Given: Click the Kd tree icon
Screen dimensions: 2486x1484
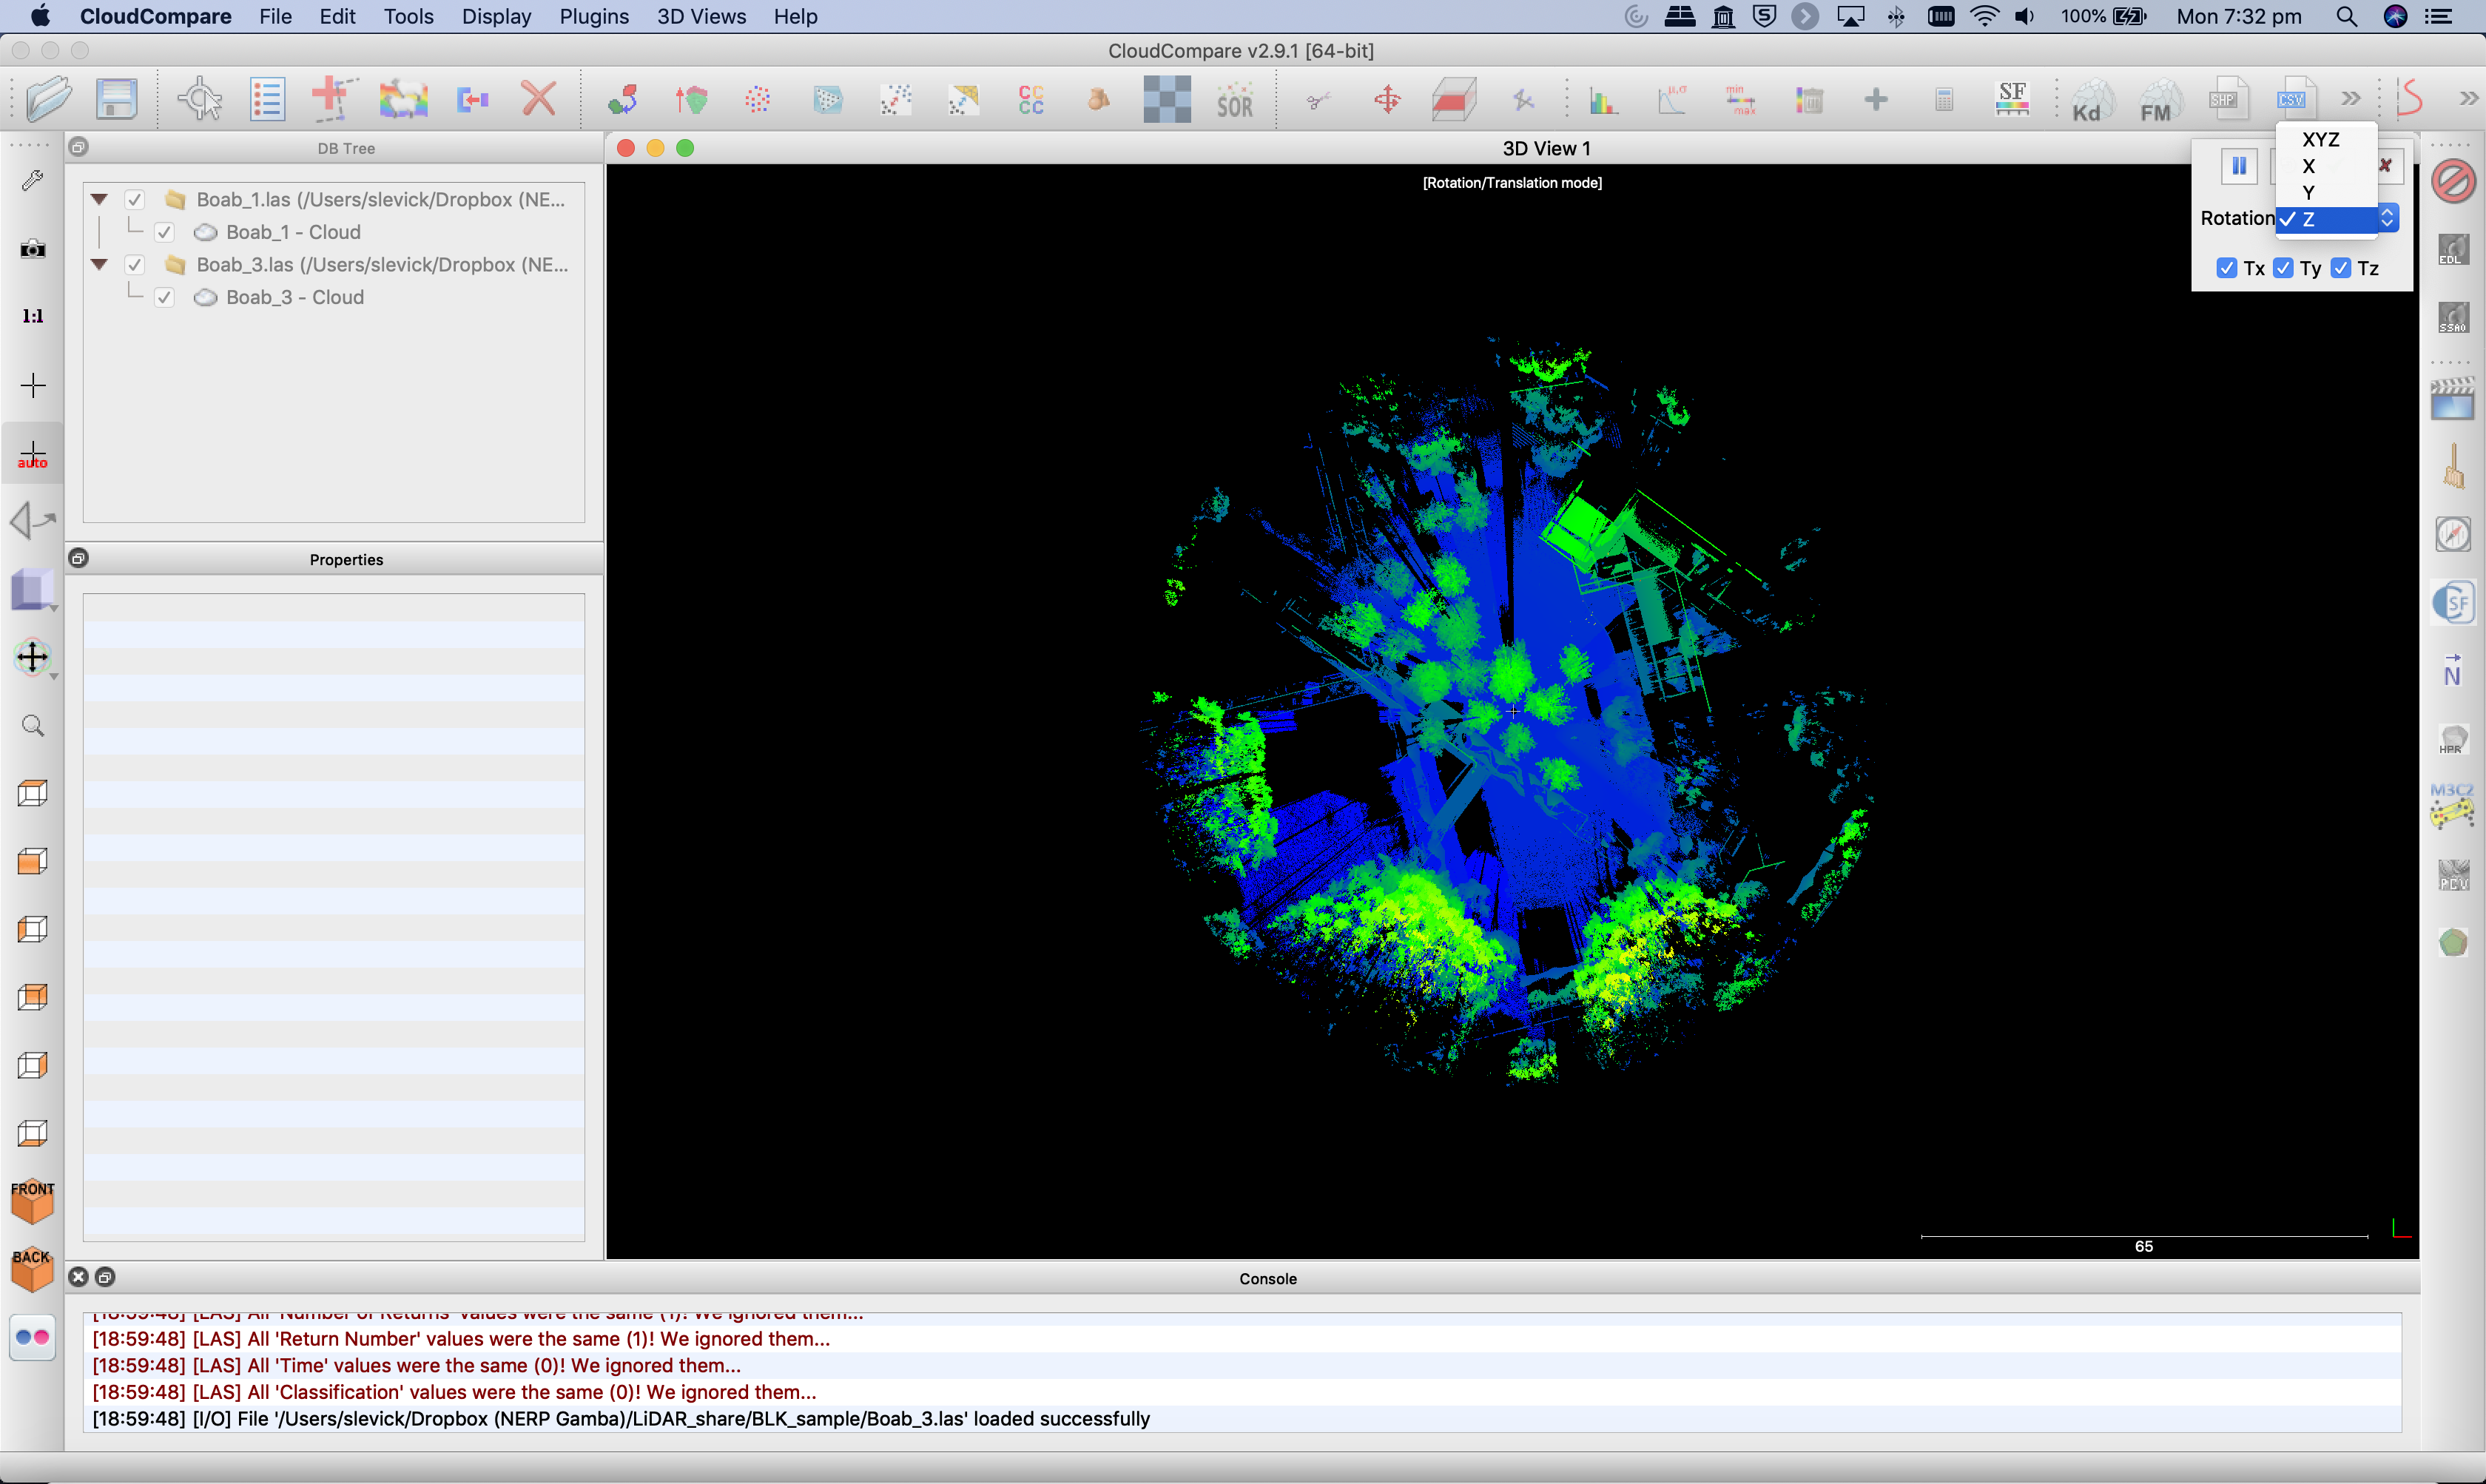Looking at the screenshot, I should click(x=2090, y=101).
